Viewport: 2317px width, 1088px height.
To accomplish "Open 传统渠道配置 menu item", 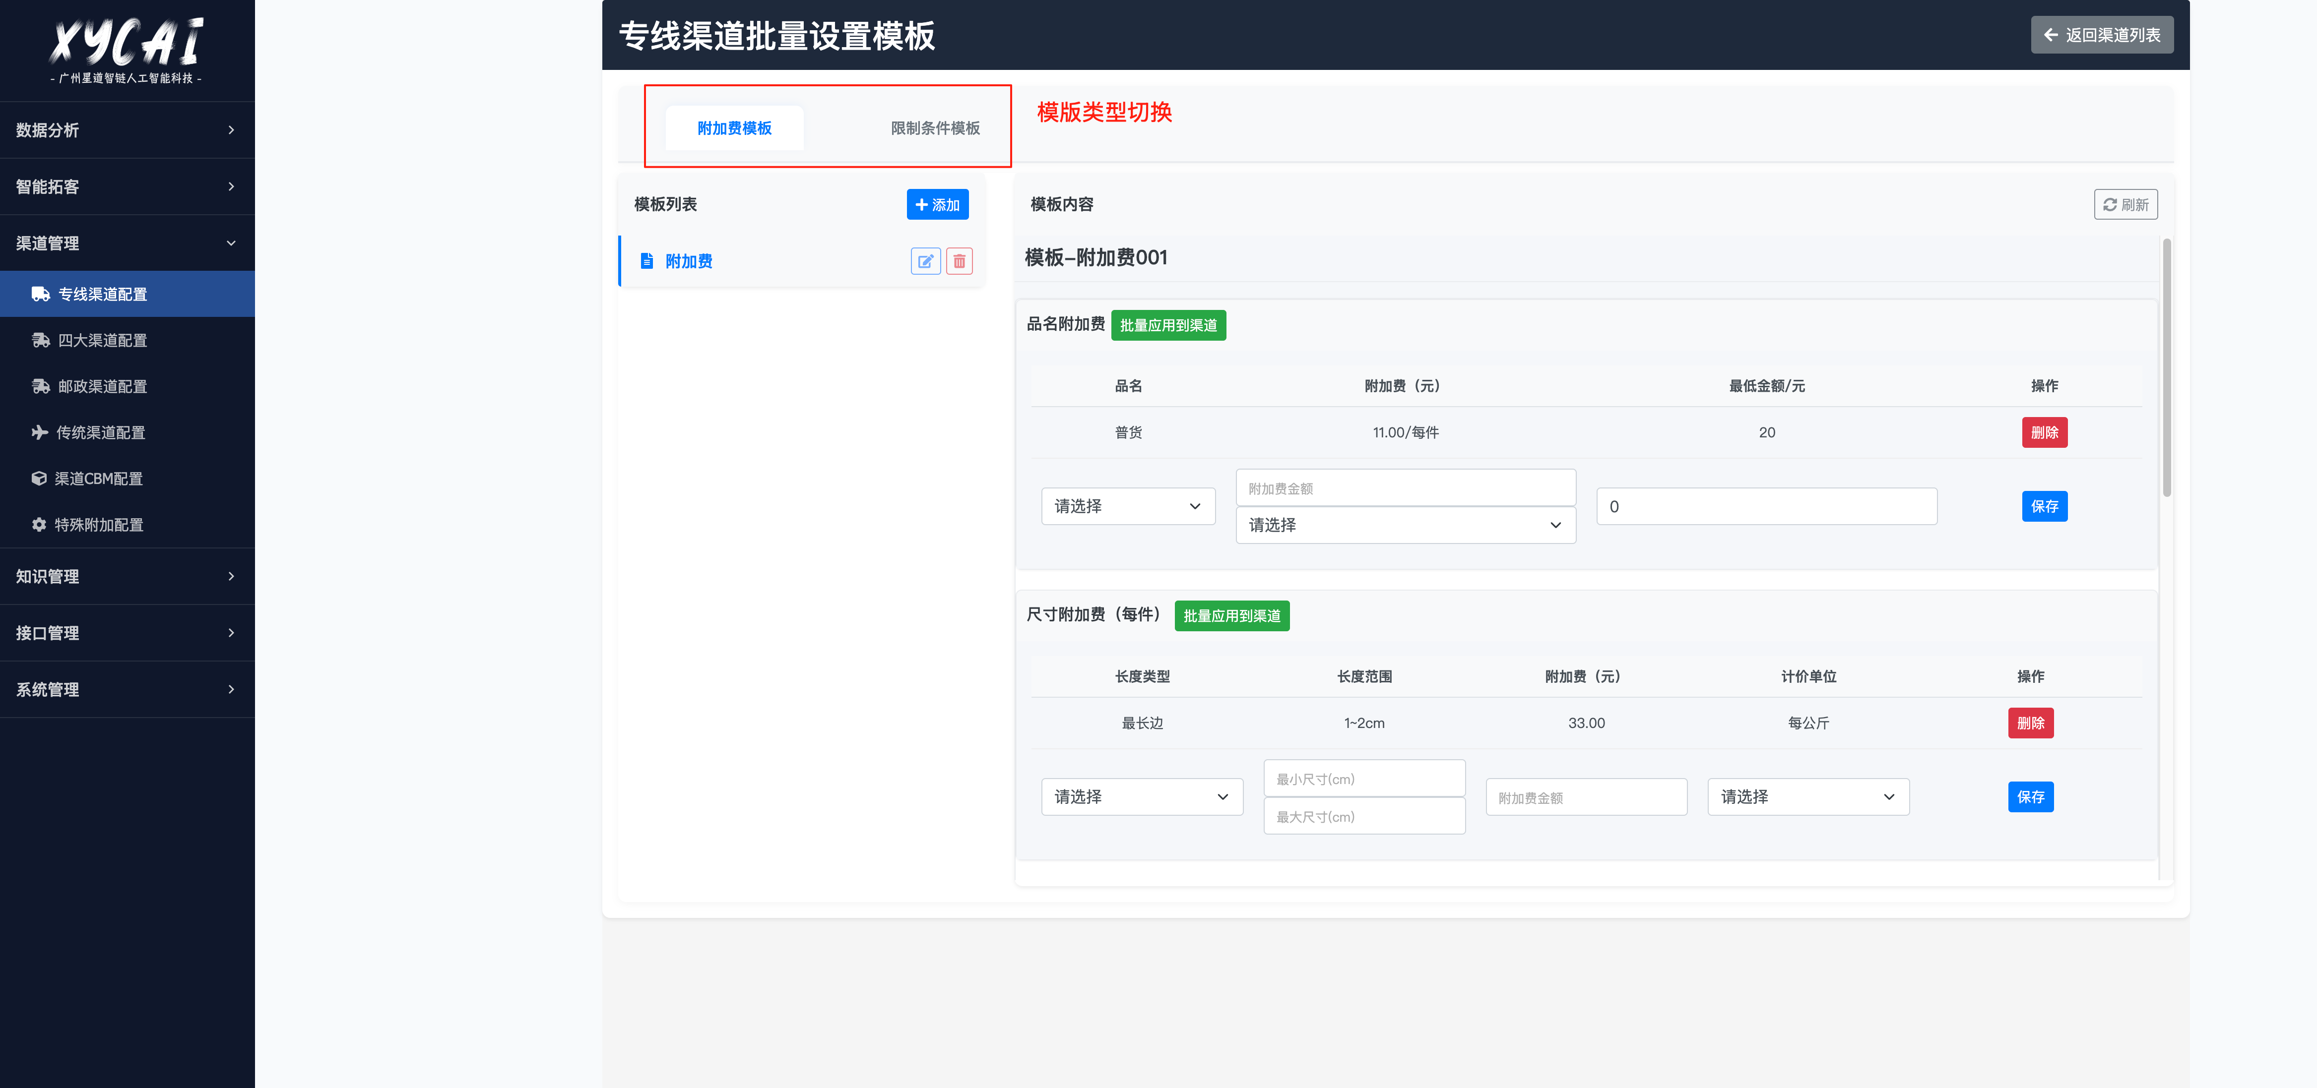I will point(127,432).
